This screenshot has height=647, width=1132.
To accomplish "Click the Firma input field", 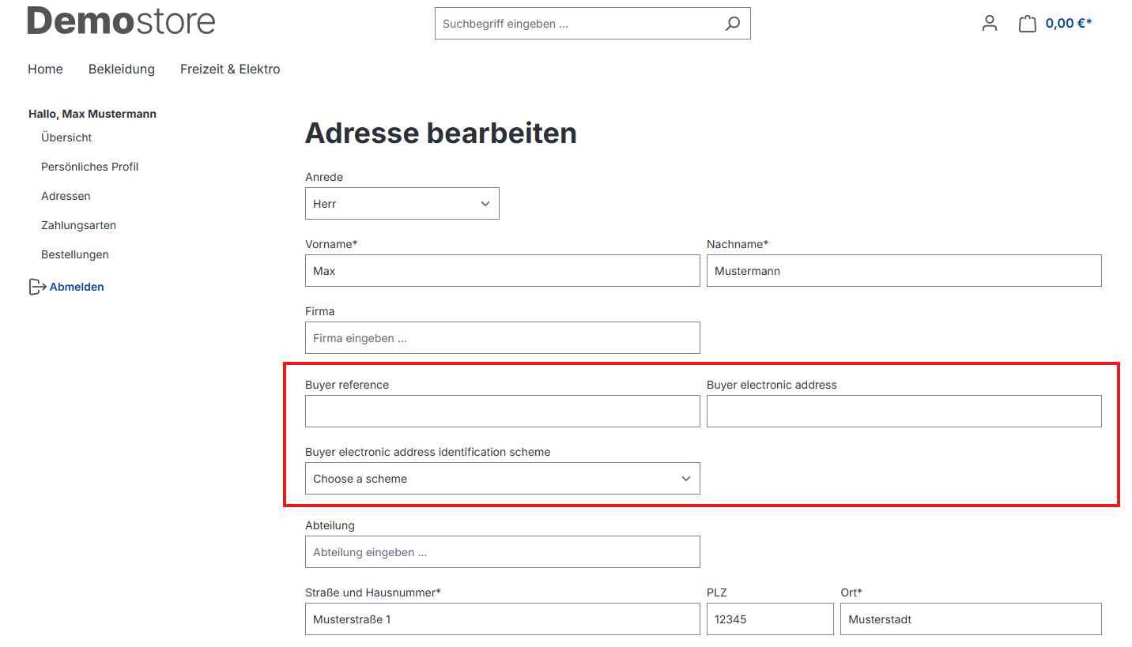I will [502, 338].
